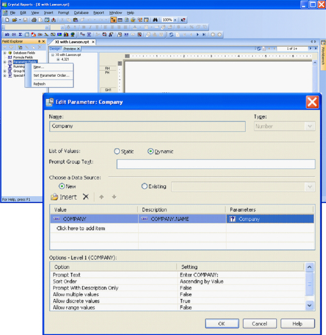Click the Refresh report data icon
326x335 pixels.
tap(171, 35)
